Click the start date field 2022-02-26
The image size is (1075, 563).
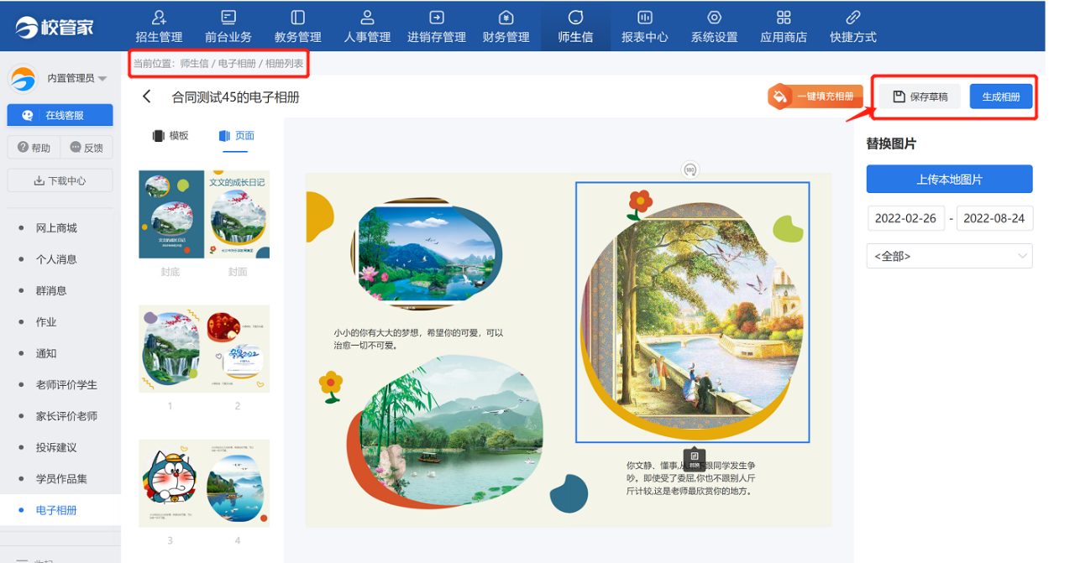[x=905, y=218]
